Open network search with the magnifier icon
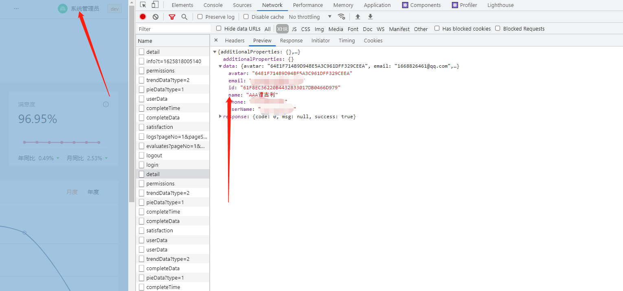 184,17
